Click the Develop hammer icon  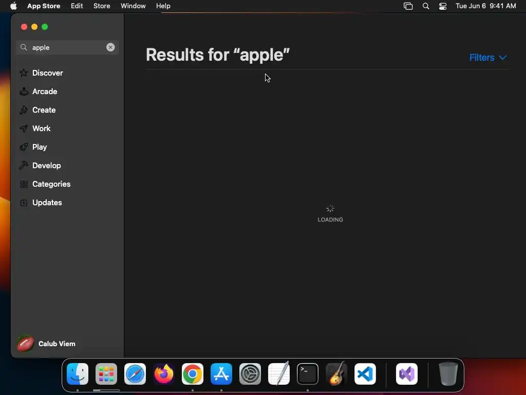click(24, 165)
